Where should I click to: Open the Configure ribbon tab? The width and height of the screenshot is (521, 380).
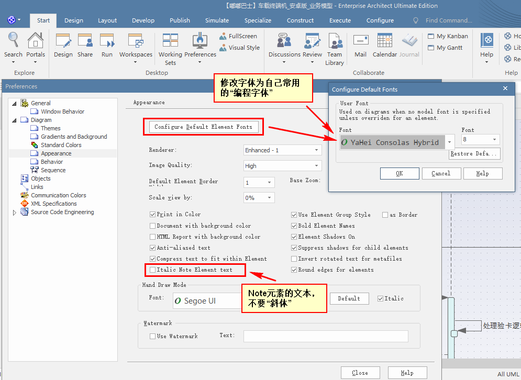(x=380, y=20)
